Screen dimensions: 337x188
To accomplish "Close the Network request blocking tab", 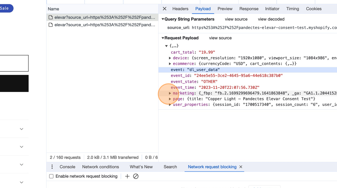I will coord(241,167).
